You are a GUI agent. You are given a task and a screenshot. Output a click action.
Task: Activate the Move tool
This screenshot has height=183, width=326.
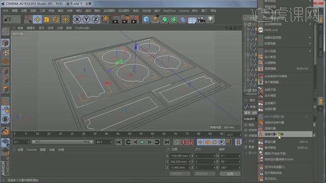tap(37, 19)
